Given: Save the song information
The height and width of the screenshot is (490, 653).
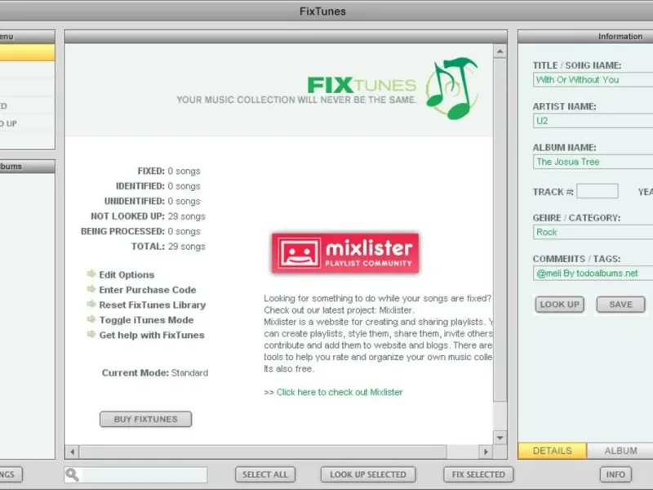Looking at the screenshot, I should pos(621,305).
